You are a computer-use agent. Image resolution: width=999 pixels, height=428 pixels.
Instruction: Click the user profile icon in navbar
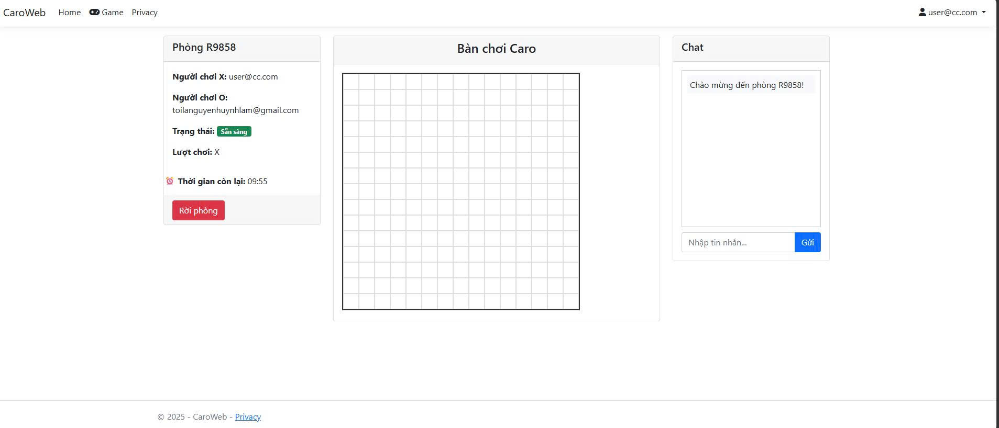[x=922, y=12]
